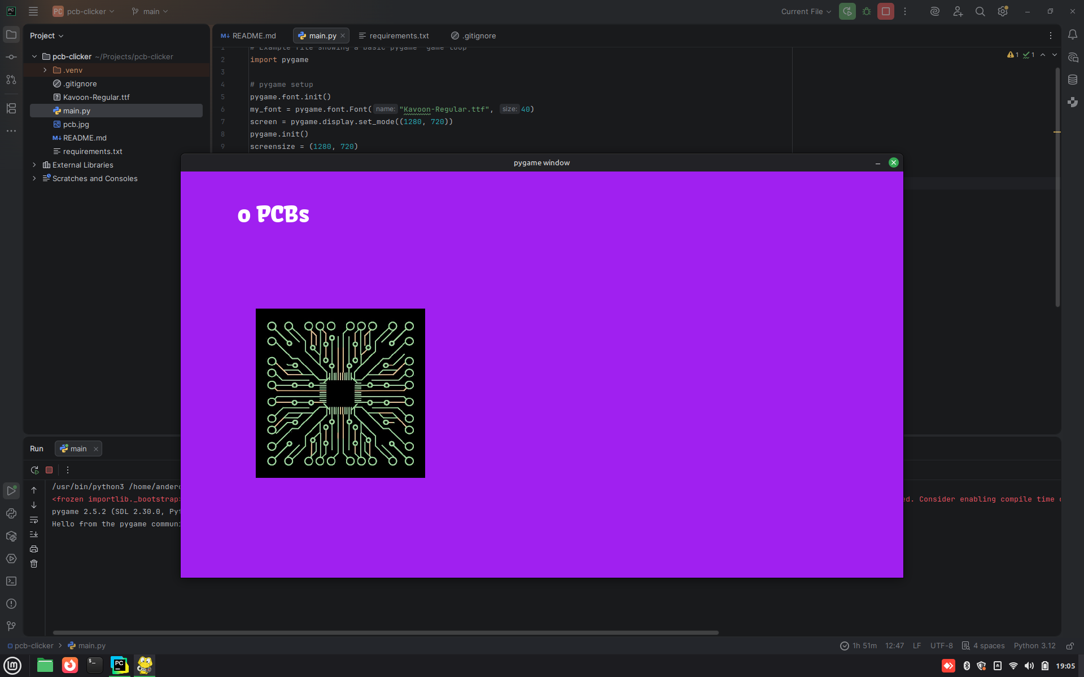Screen dimensions: 1084x677
Task: Open the Python Console tool window
Action: click(x=11, y=513)
